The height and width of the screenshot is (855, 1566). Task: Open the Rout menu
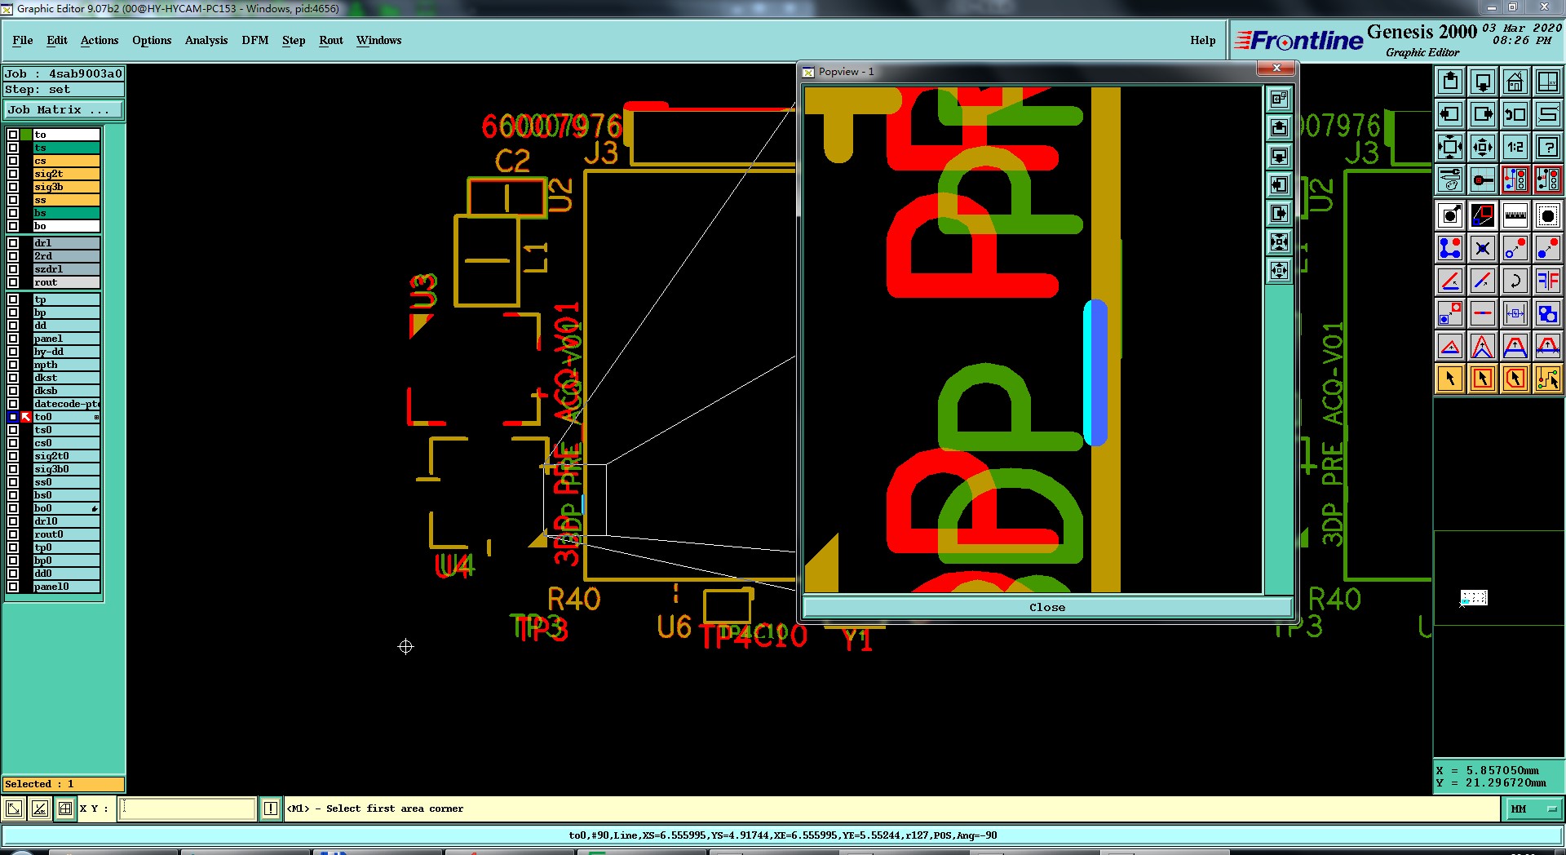331,40
